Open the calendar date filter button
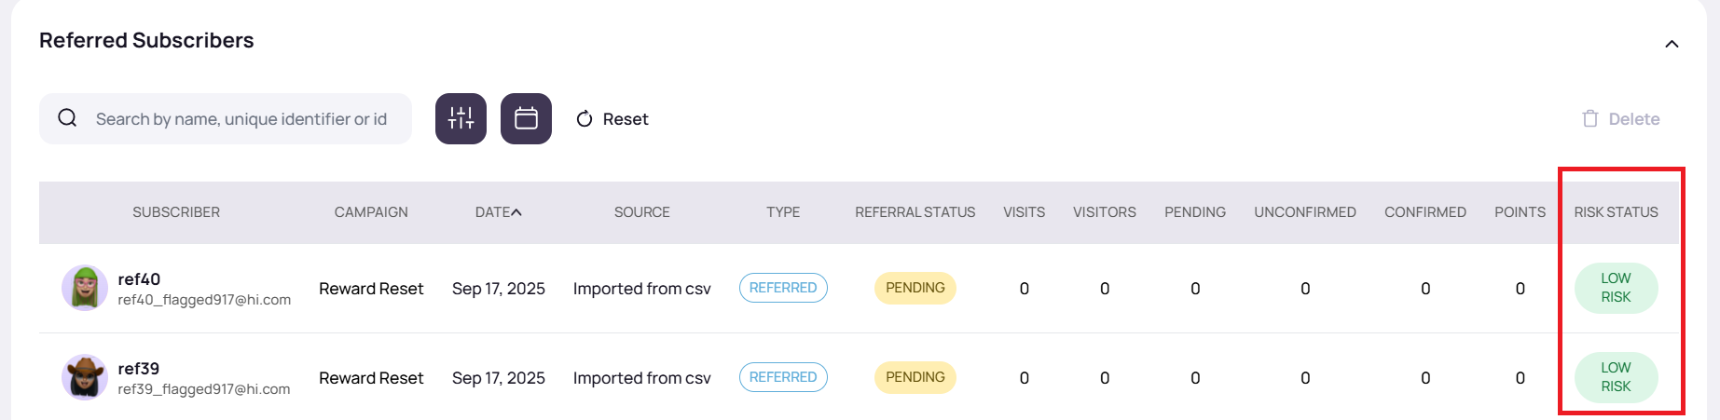The height and width of the screenshot is (420, 1720). 526,118
